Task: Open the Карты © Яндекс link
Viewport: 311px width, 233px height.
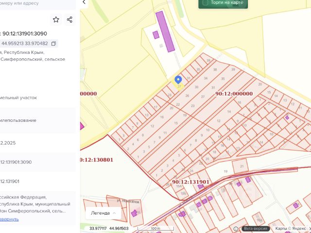Action: [292, 228]
